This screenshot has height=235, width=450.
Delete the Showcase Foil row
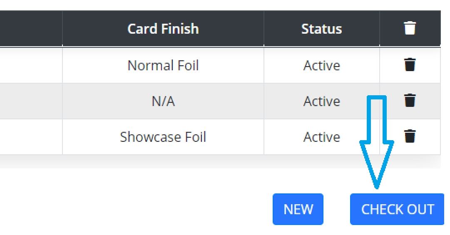point(410,136)
